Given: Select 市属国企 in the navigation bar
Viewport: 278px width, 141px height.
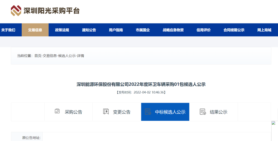Looking at the screenshot, I should click(143, 30).
